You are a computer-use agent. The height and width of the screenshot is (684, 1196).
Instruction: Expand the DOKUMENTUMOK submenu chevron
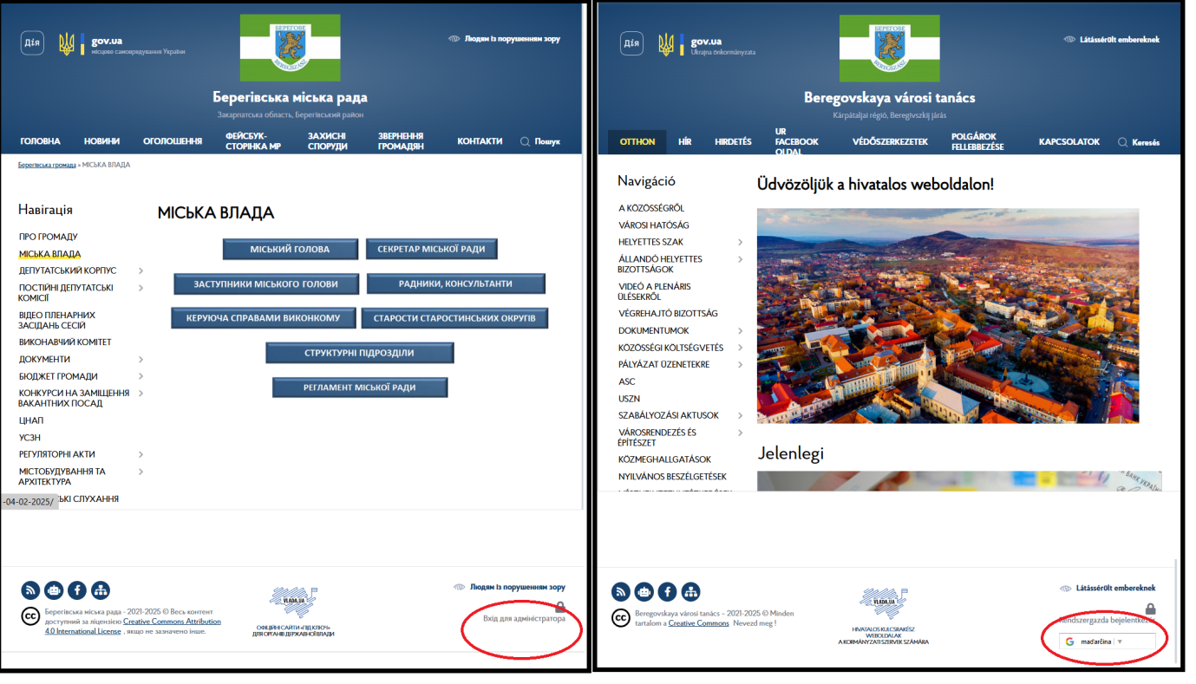740,330
